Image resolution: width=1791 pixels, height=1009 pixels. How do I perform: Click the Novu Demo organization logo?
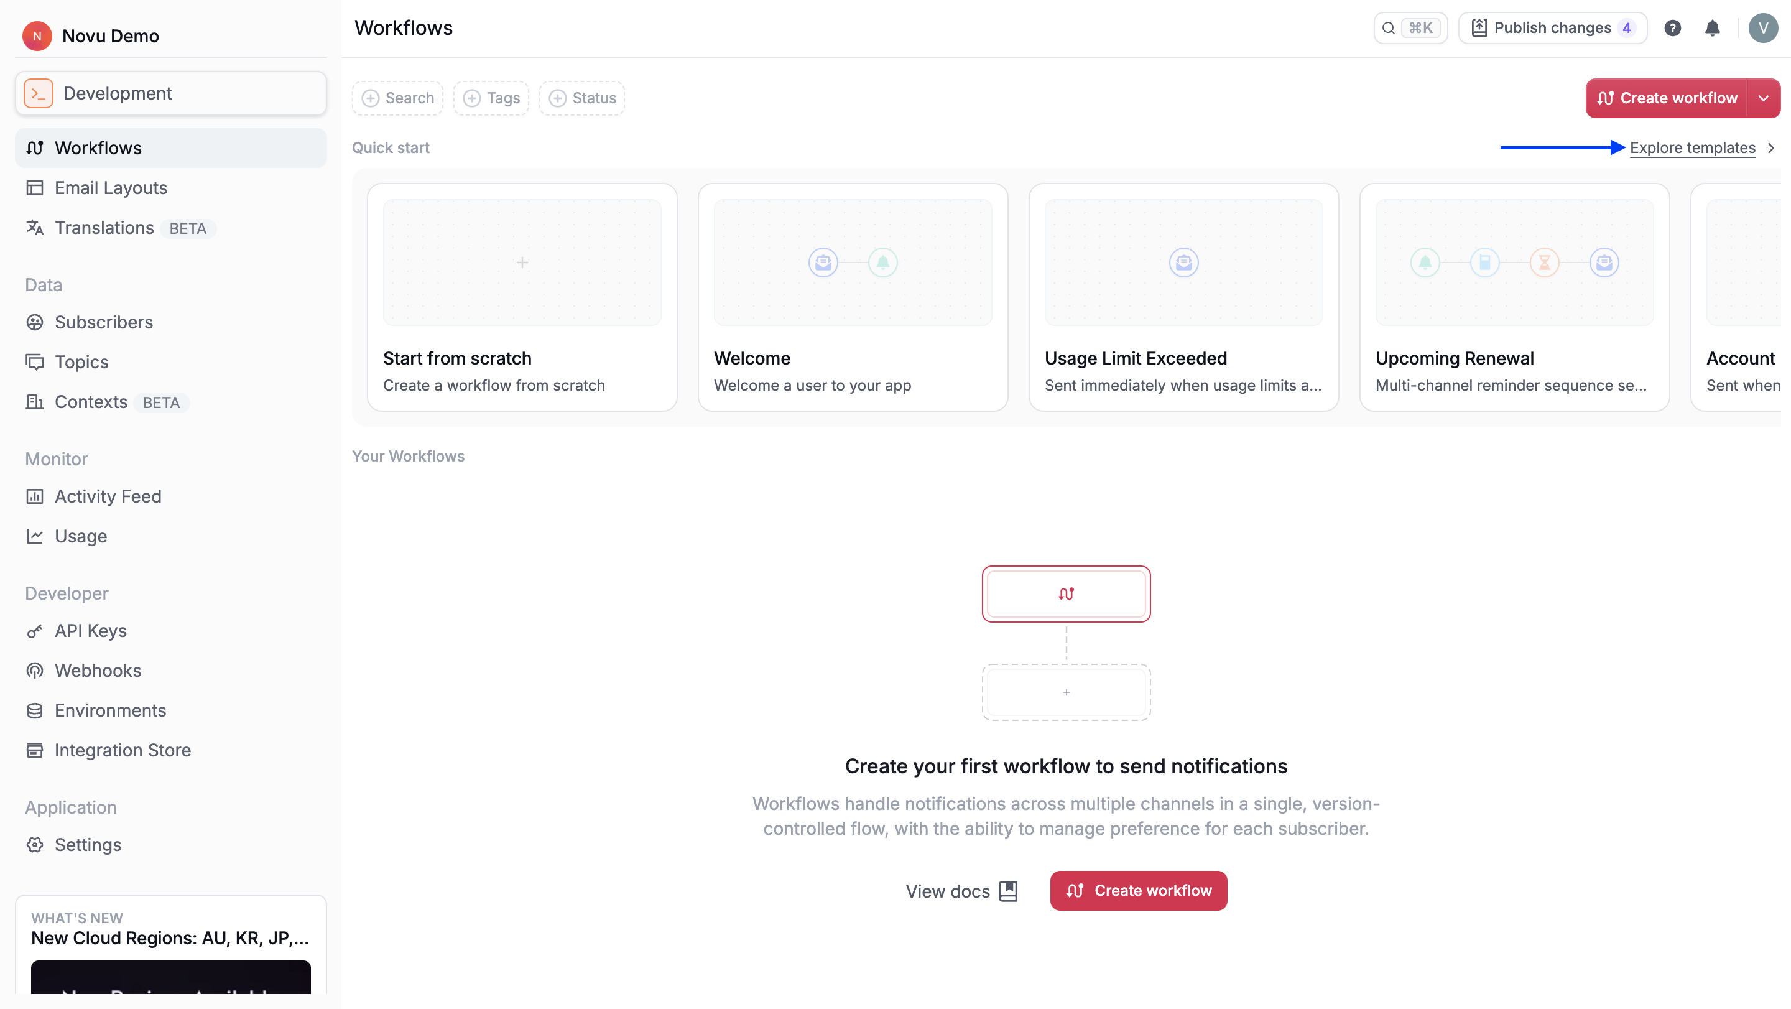point(37,35)
